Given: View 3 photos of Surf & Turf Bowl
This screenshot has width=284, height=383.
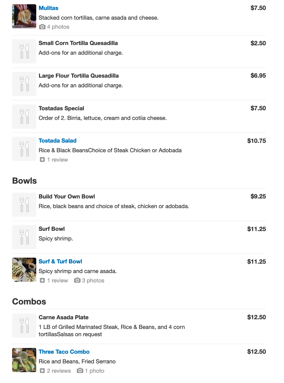Looking at the screenshot, I should [93, 281].
